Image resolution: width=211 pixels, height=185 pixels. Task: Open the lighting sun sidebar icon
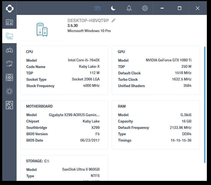[x=9, y=91]
